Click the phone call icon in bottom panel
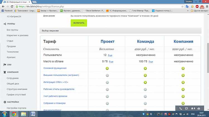The height and width of the screenshot is (117, 209). [181, 108]
